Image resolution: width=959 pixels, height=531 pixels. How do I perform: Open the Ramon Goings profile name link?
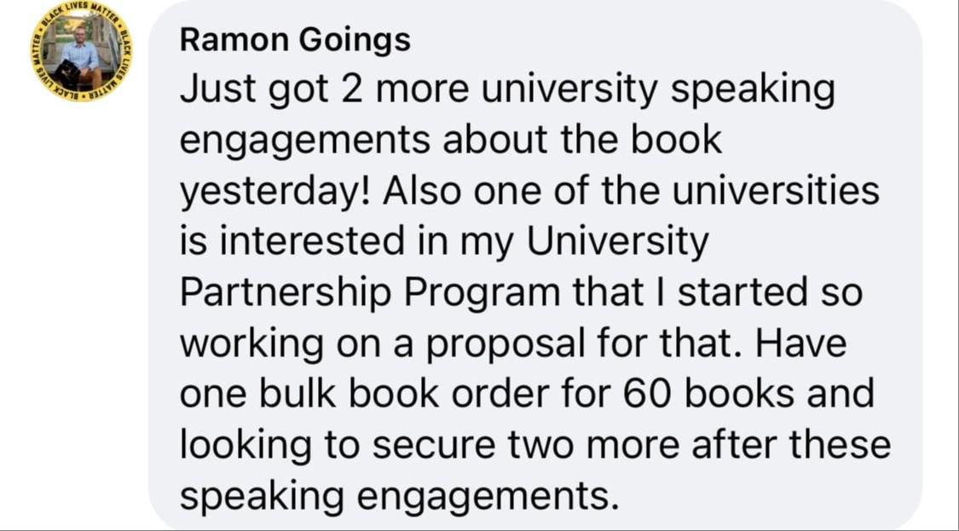point(295,40)
